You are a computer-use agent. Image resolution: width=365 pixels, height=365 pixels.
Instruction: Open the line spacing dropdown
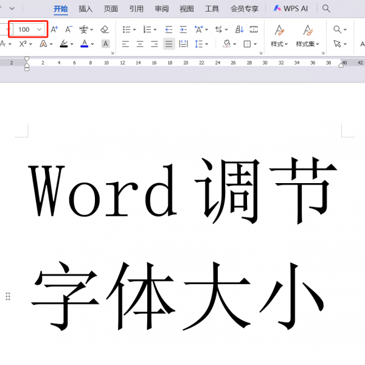204,44
